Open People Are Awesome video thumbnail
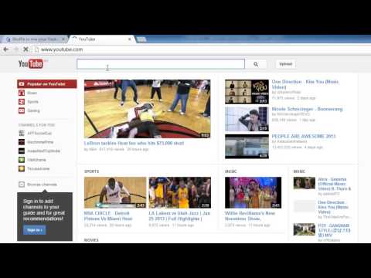Image resolution: width=371 pixels, height=278 pixels. (x=247, y=147)
